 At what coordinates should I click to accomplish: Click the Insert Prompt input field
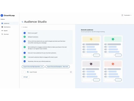[x=49, y=72]
